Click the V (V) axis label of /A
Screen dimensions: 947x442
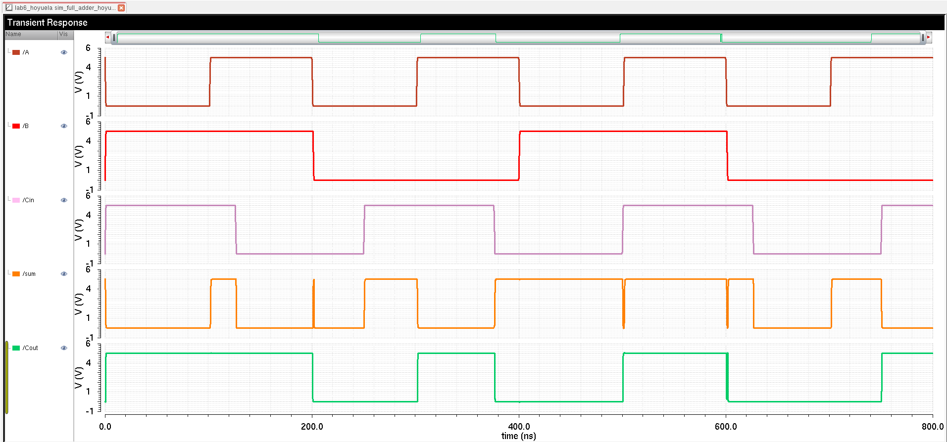click(78, 82)
